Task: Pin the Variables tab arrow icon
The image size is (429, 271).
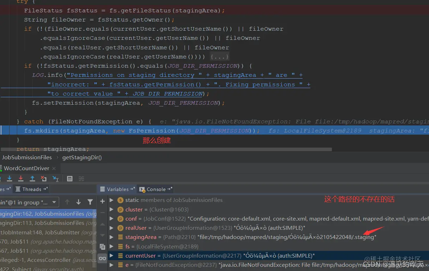Action: (133, 189)
